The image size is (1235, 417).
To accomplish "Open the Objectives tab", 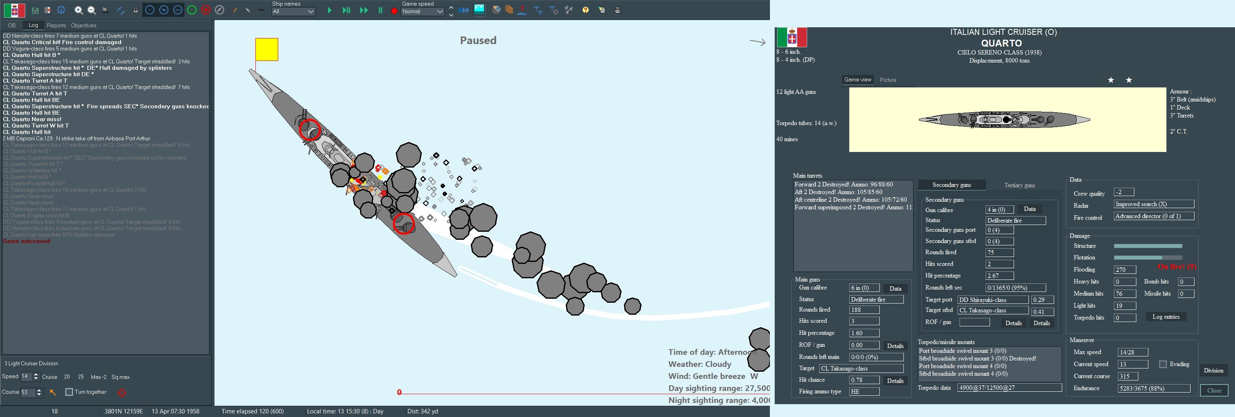I will 83,25.
